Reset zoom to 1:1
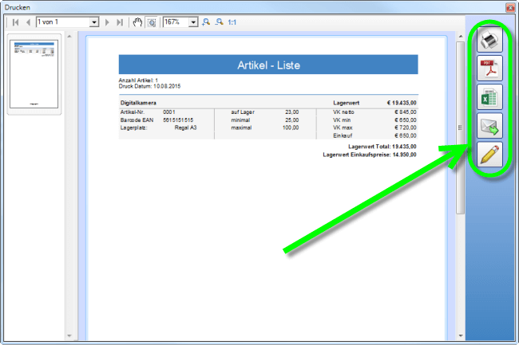The width and height of the screenshot is (519, 345). [232, 22]
